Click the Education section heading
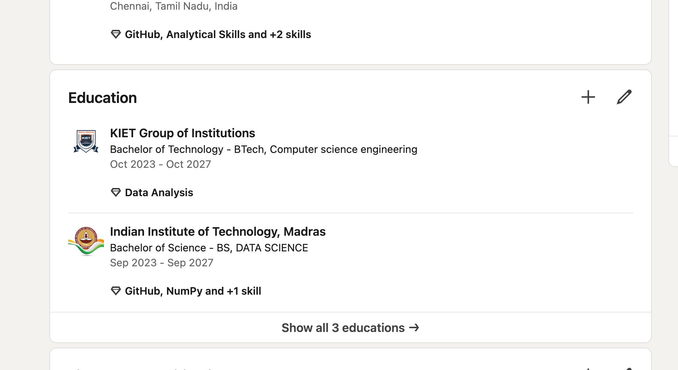678x370 pixels. [102, 98]
